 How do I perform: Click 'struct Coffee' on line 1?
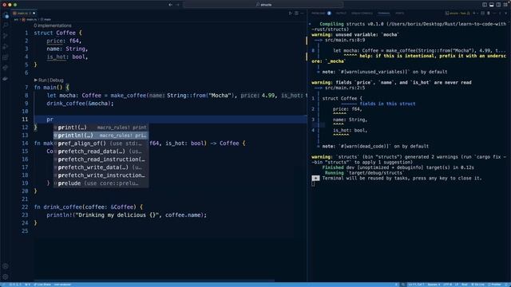(55, 33)
